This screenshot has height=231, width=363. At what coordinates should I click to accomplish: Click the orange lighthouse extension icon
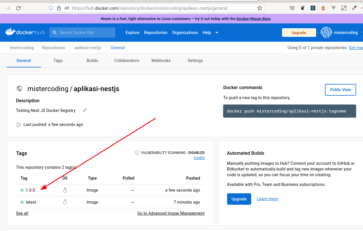323,8
